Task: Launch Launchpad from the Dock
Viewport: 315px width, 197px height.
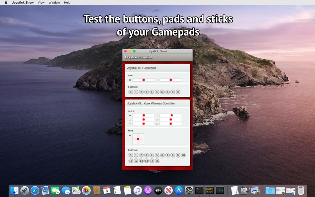Action: pos(25,190)
